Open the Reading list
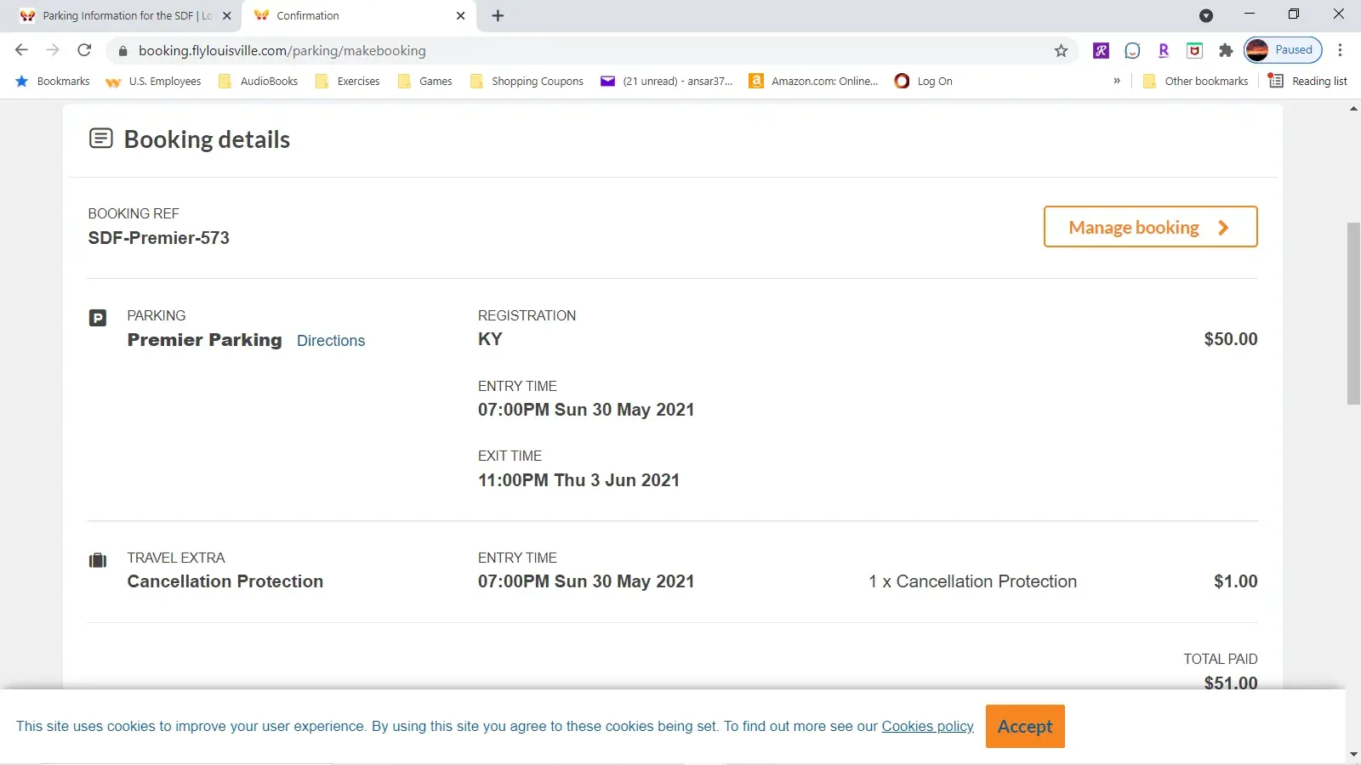This screenshot has height=765, width=1361. (1307, 81)
